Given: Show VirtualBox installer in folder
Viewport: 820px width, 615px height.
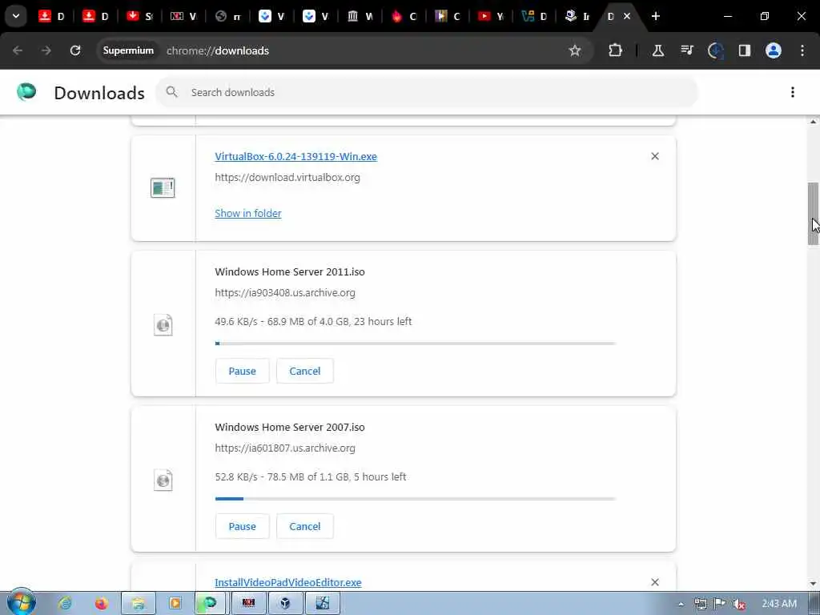Looking at the screenshot, I should point(248,213).
